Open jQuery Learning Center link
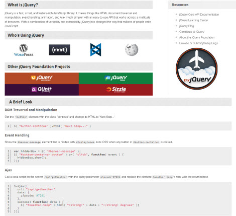Viewport: 236px width, 216px height. [x=193, y=20]
